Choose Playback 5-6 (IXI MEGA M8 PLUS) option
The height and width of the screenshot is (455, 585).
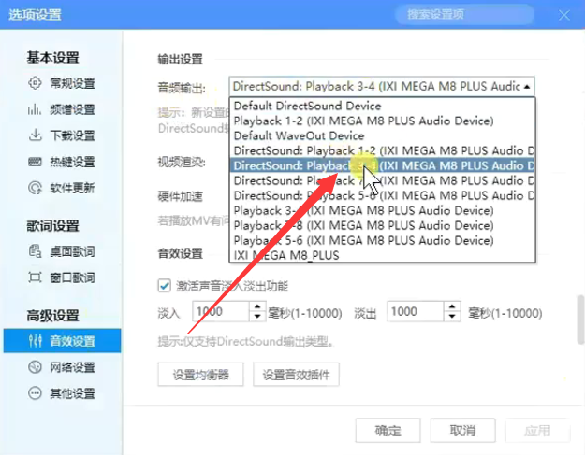tap(383, 240)
